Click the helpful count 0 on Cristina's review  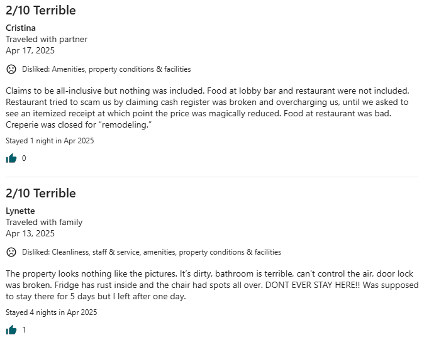coord(24,158)
